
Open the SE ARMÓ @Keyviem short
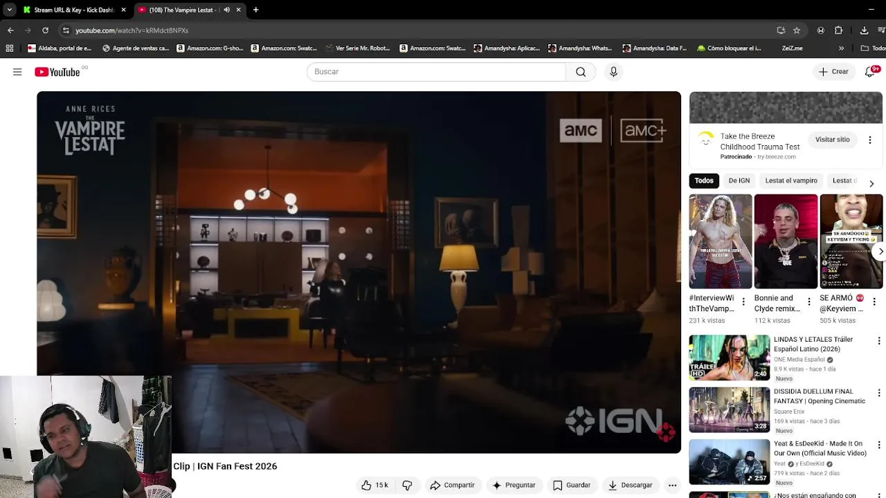point(851,241)
